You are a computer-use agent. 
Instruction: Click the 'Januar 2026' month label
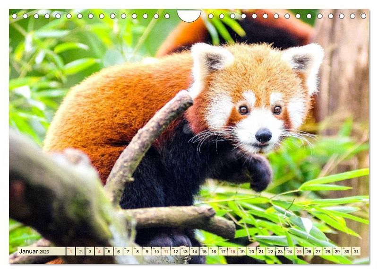pyautogui.click(x=34, y=251)
